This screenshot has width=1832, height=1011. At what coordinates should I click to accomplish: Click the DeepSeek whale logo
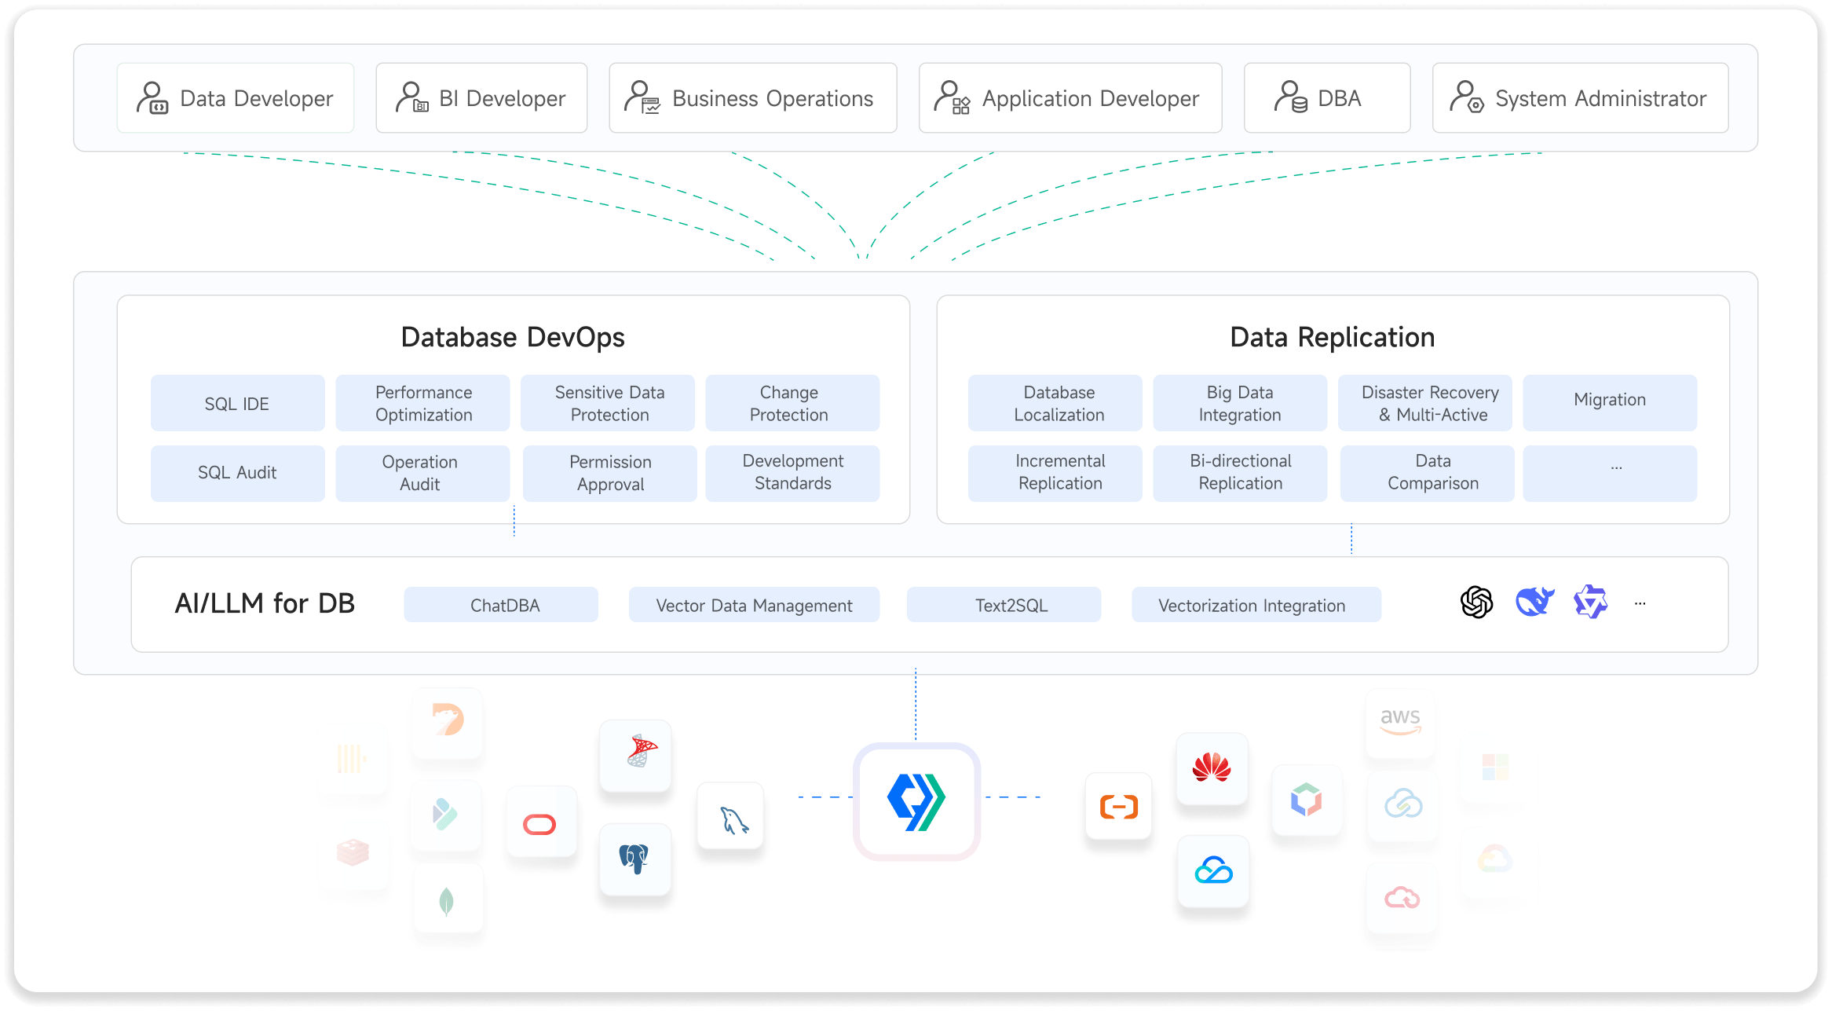(x=1534, y=603)
